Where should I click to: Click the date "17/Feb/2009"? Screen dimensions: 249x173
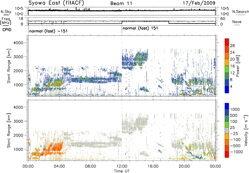pos(199,3)
